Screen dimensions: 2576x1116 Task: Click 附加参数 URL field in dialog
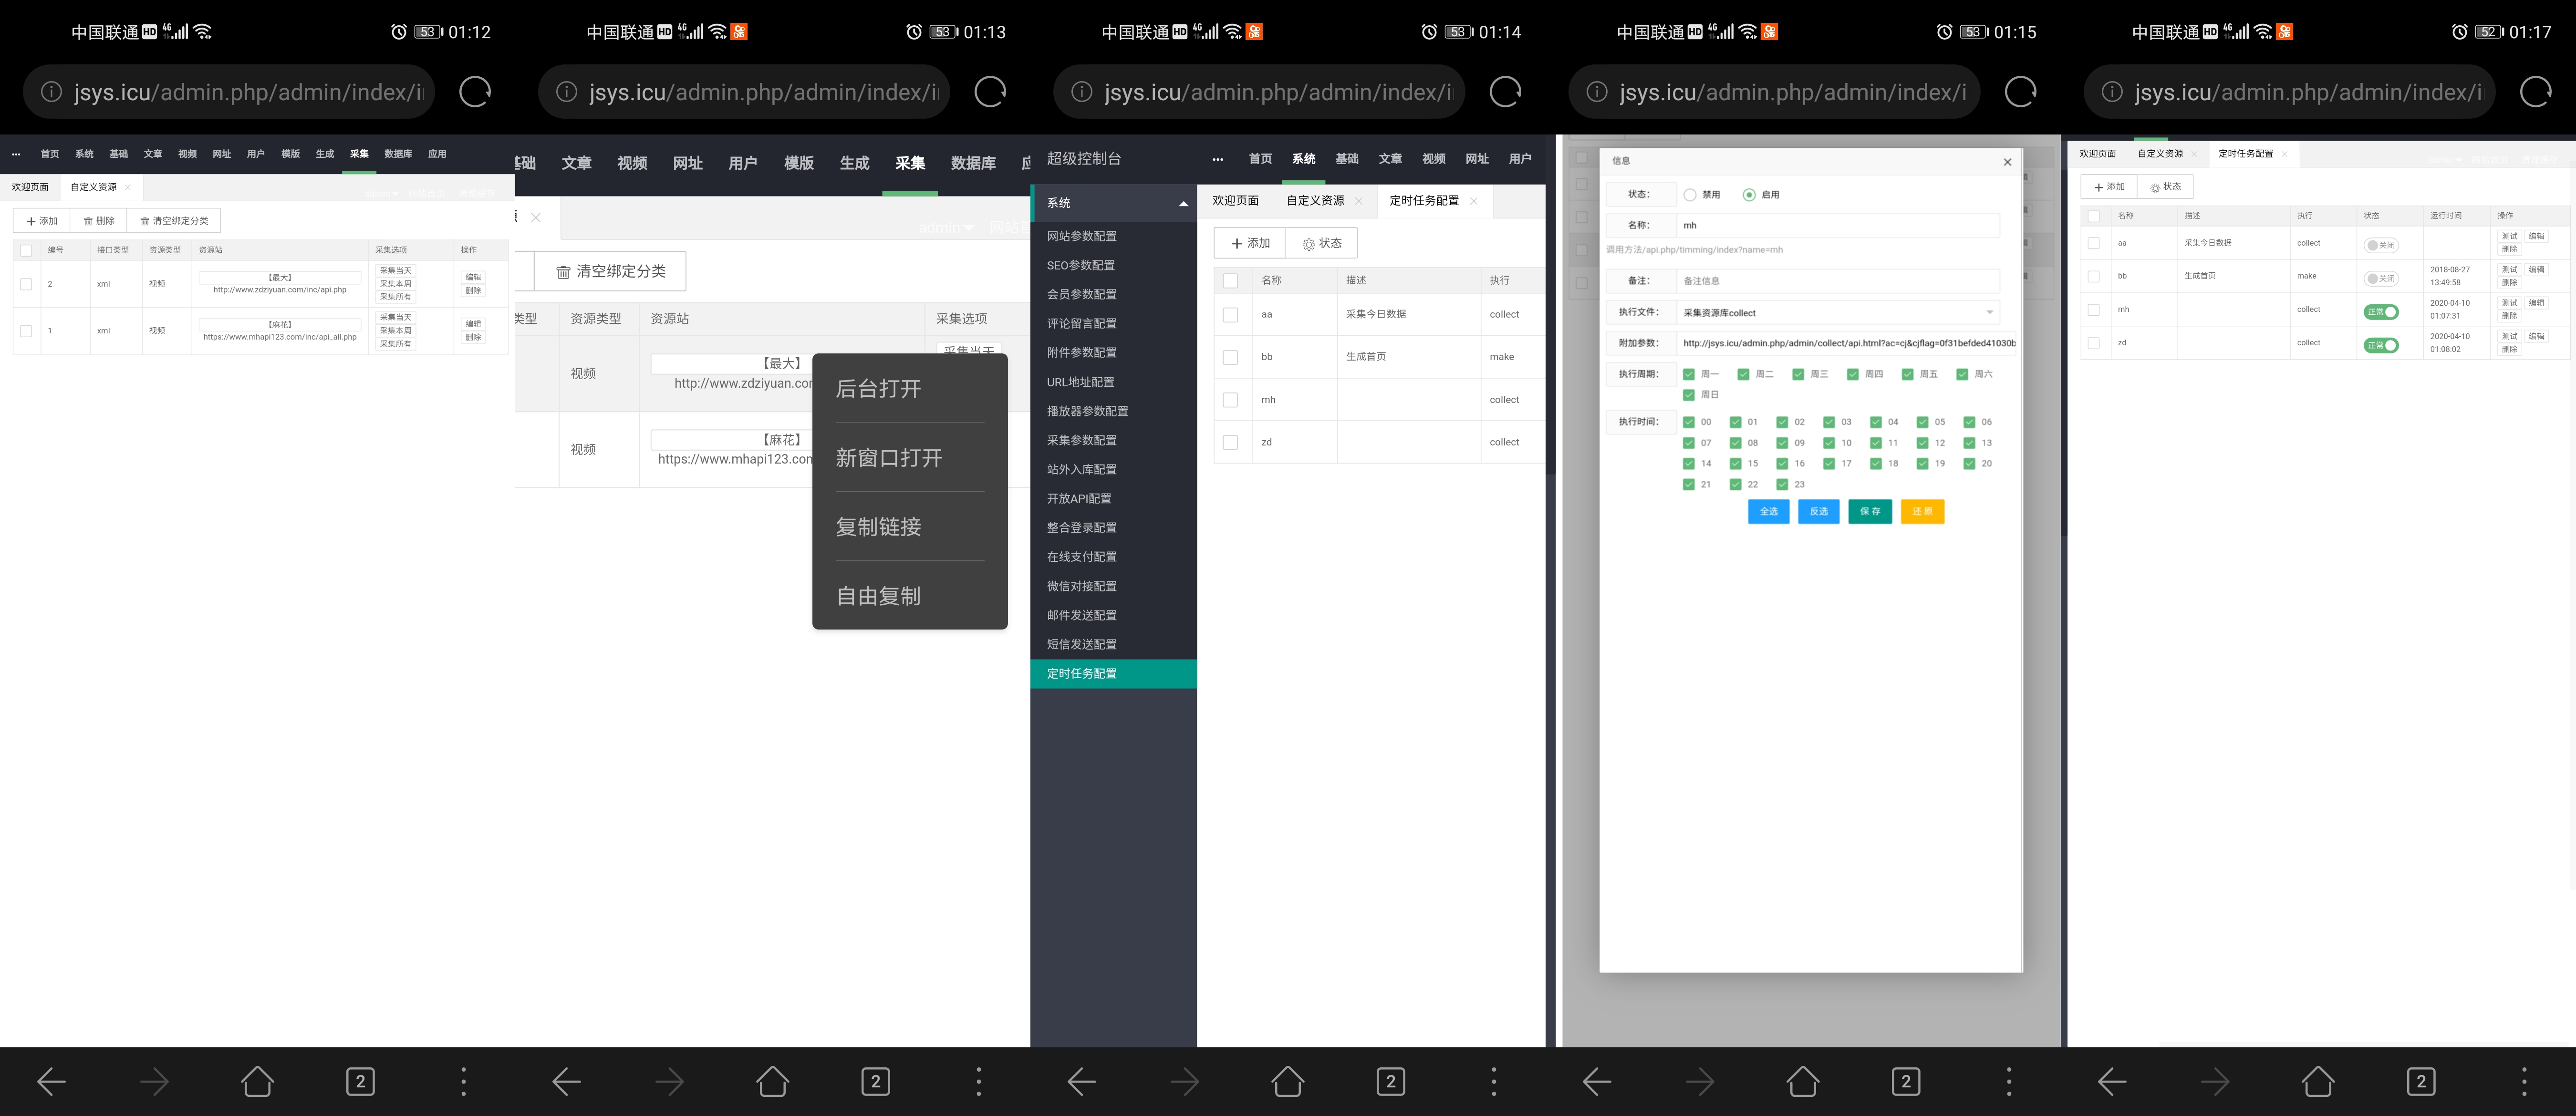1847,343
